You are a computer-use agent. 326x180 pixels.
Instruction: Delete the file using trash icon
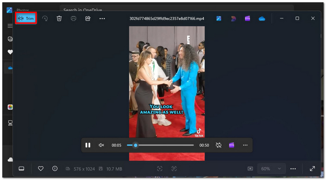(x=59, y=19)
